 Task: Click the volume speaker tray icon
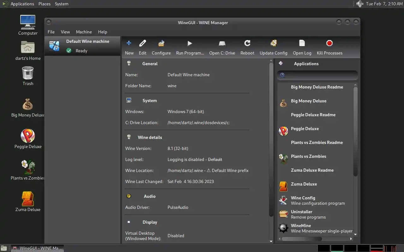pyautogui.click(x=359, y=4)
